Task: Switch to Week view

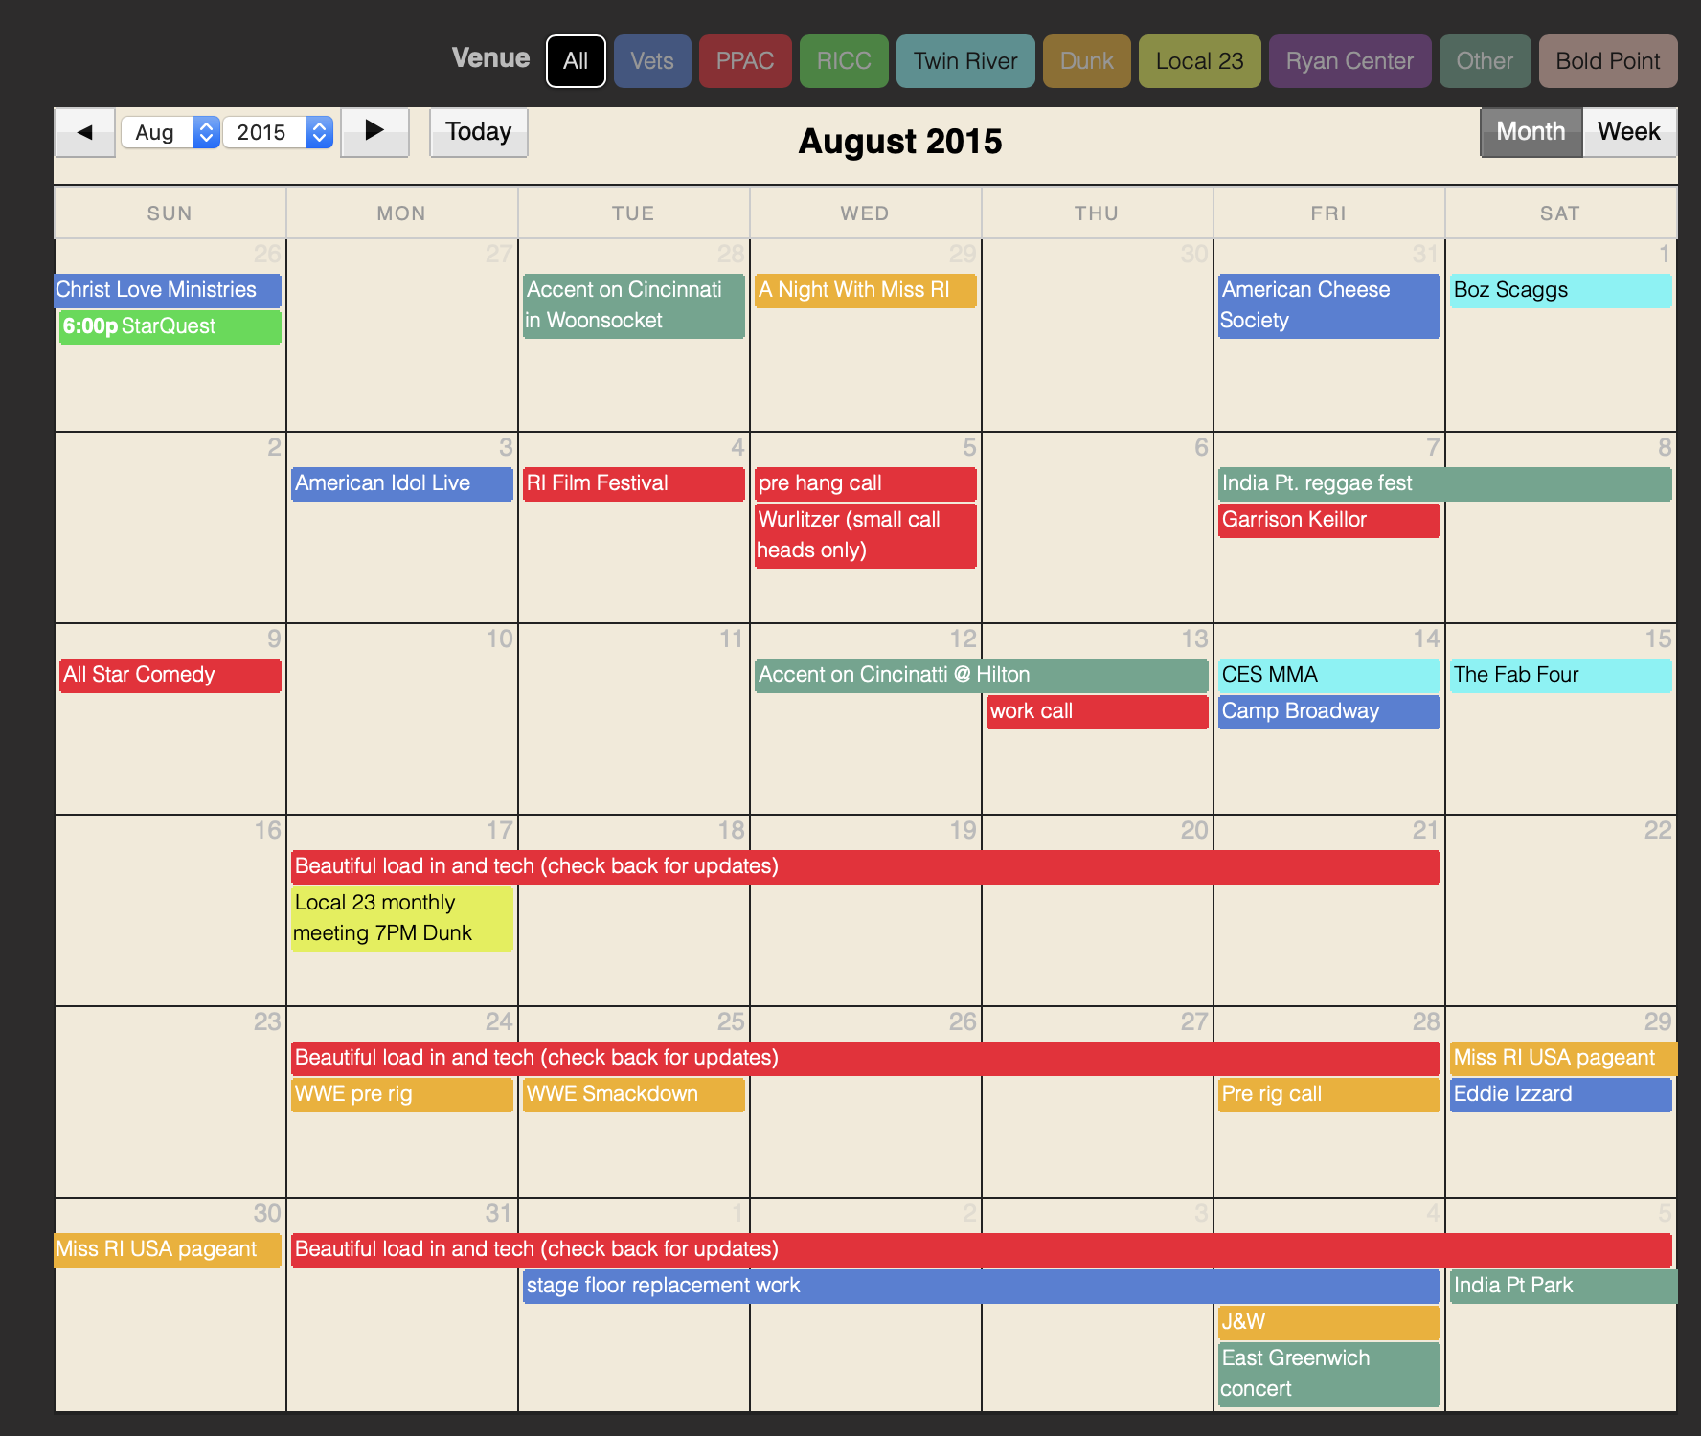Action: (x=1628, y=132)
